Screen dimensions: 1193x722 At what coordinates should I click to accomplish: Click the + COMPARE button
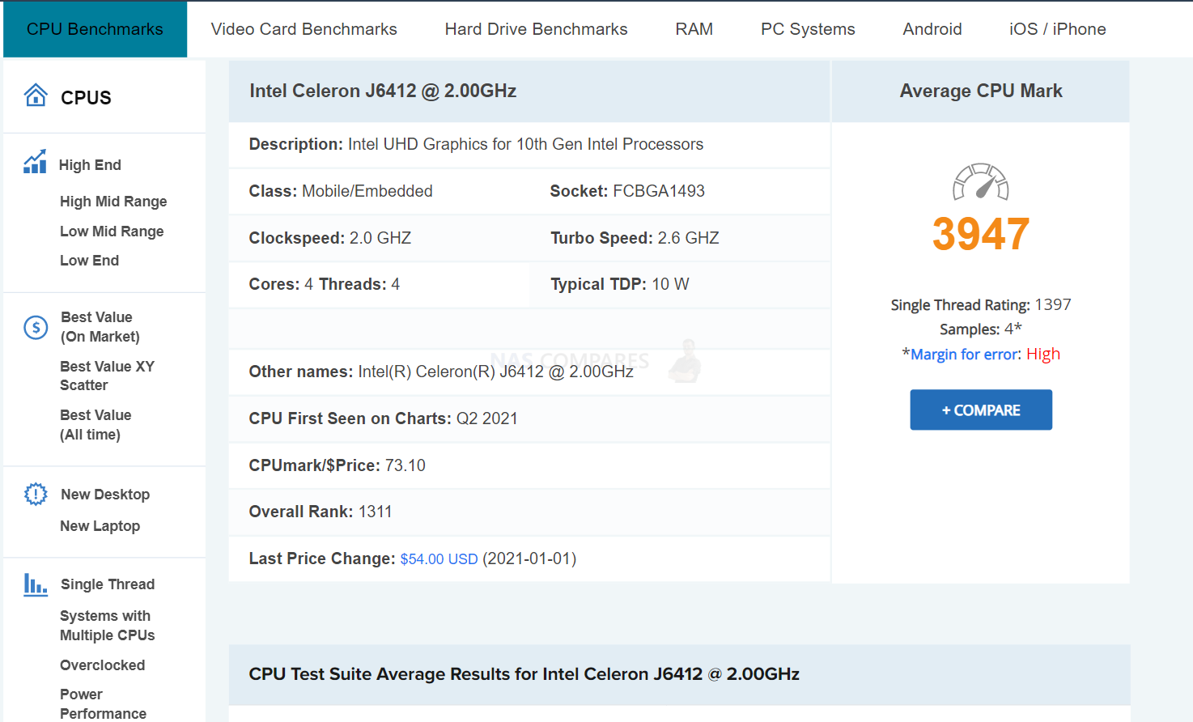click(x=981, y=410)
